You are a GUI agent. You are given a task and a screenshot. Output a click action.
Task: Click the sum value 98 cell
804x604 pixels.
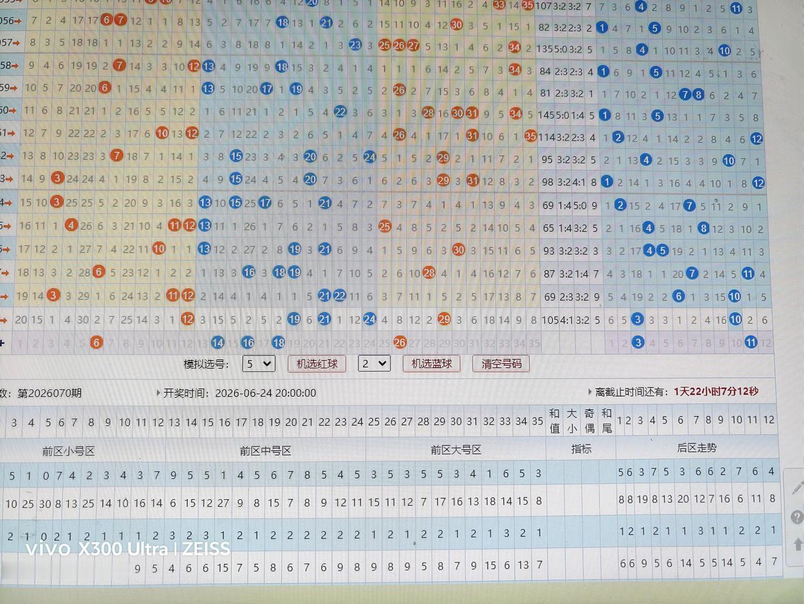pos(548,182)
